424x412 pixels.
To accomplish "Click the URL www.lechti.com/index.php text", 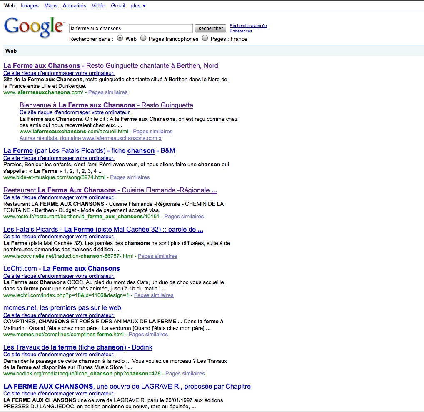I will [66, 295].
